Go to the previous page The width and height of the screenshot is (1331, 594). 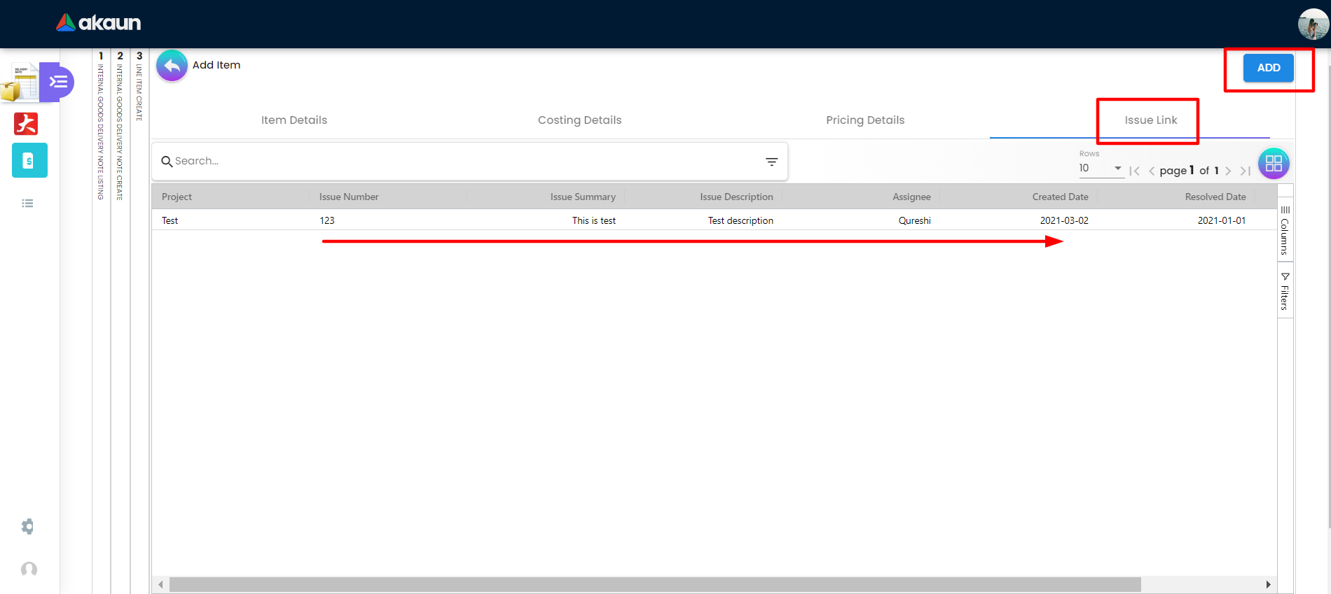point(1152,171)
